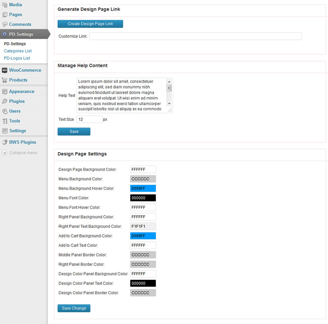328x324 pixels.
Task: Click the Tools wrench icon
Action: (x=5, y=121)
